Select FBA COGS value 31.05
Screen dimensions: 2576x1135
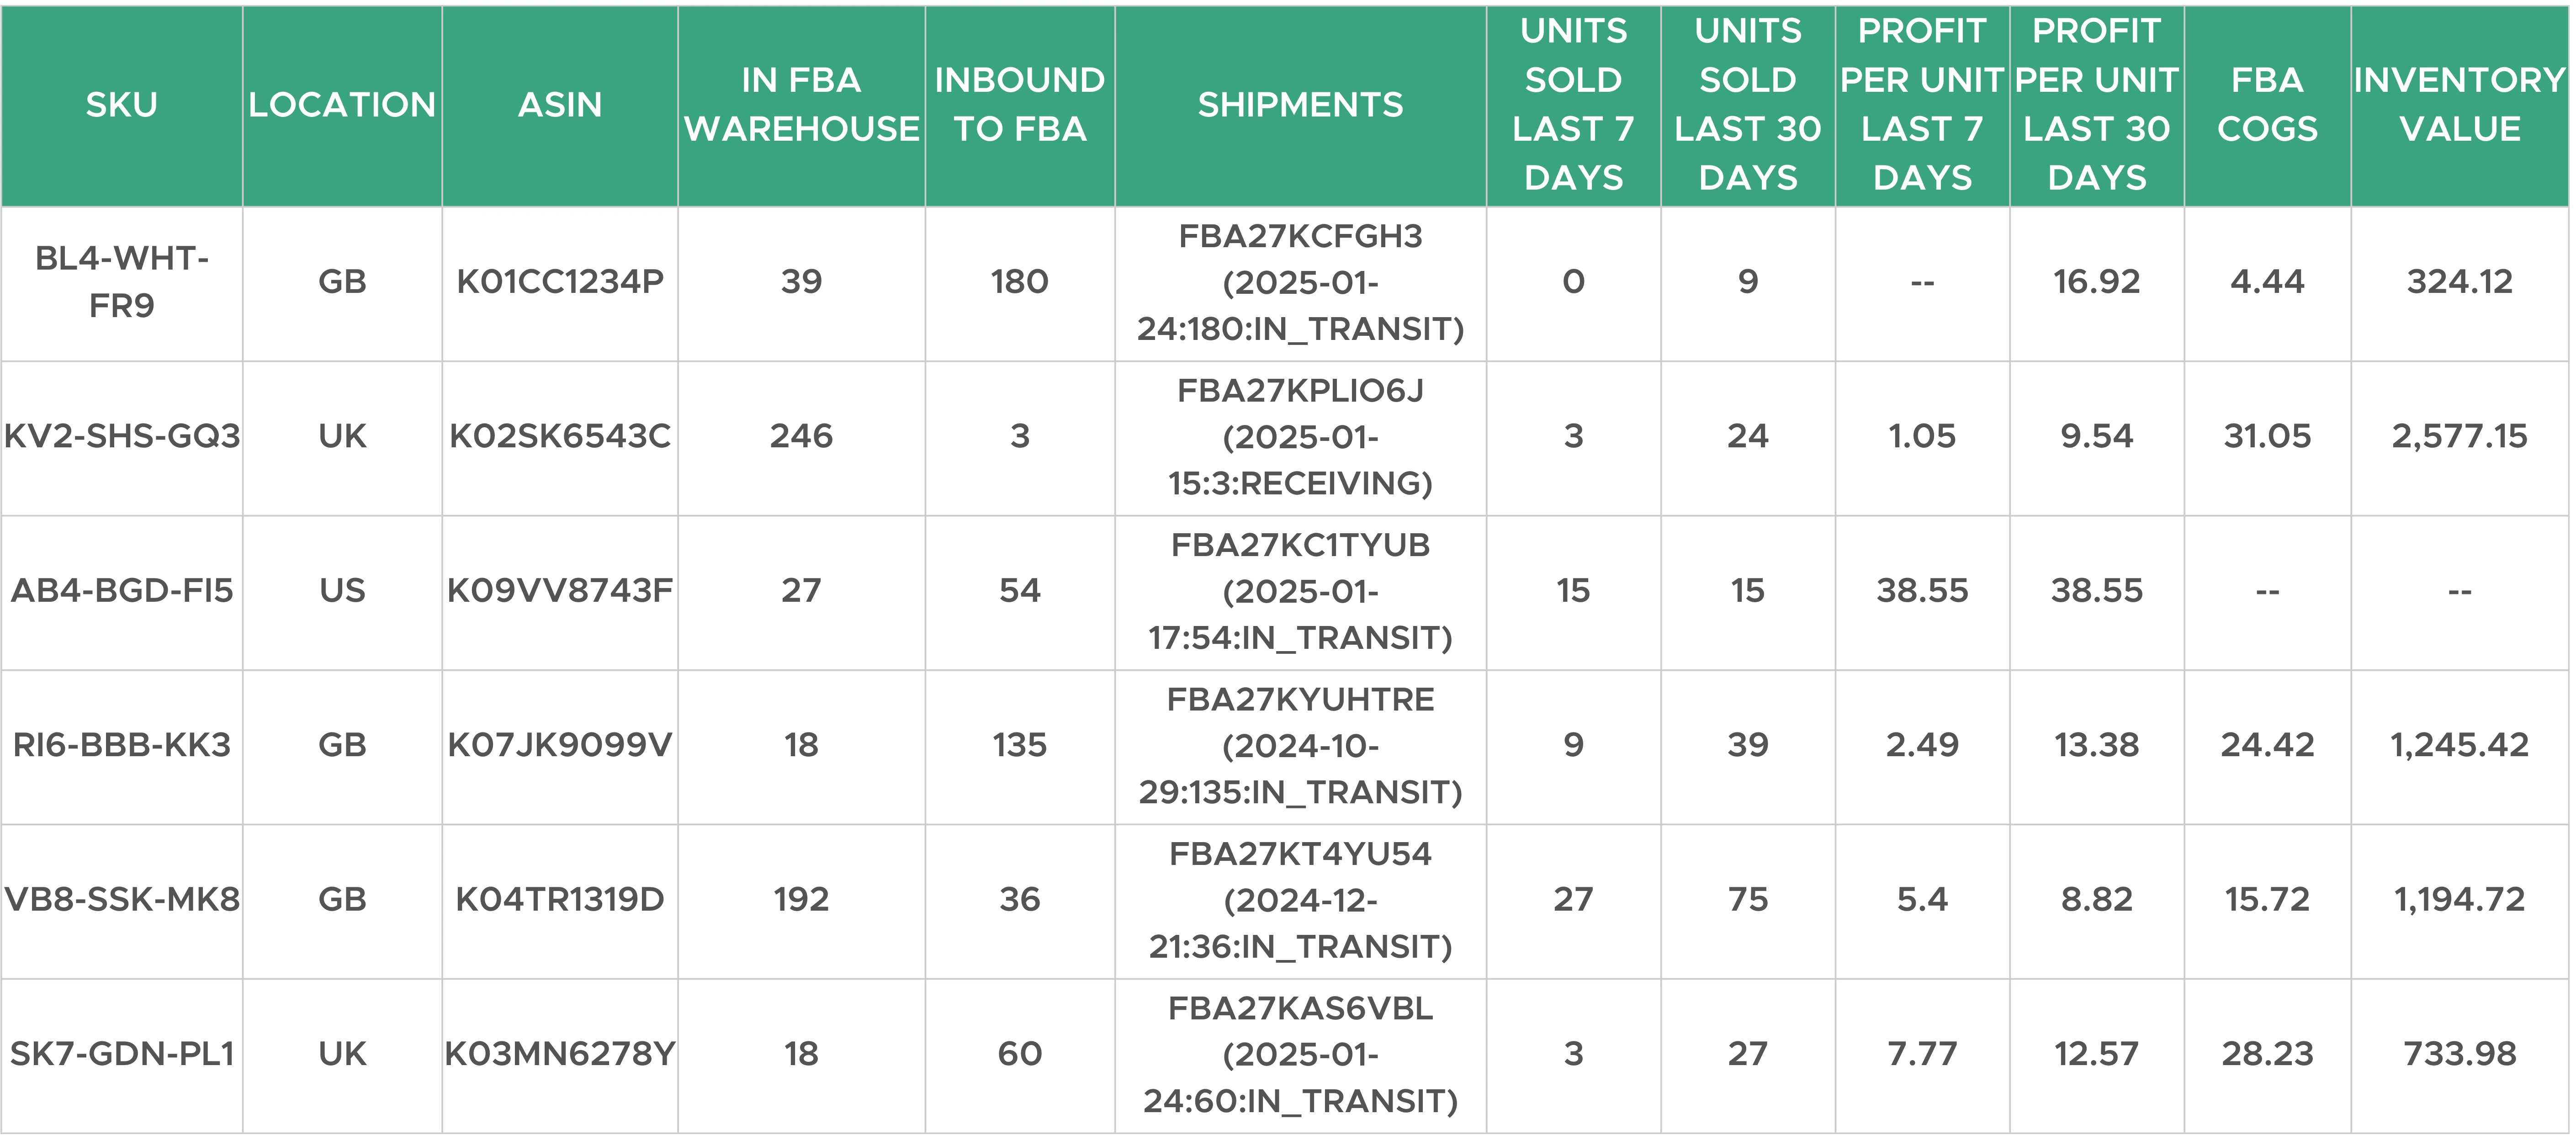(2267, 437)
